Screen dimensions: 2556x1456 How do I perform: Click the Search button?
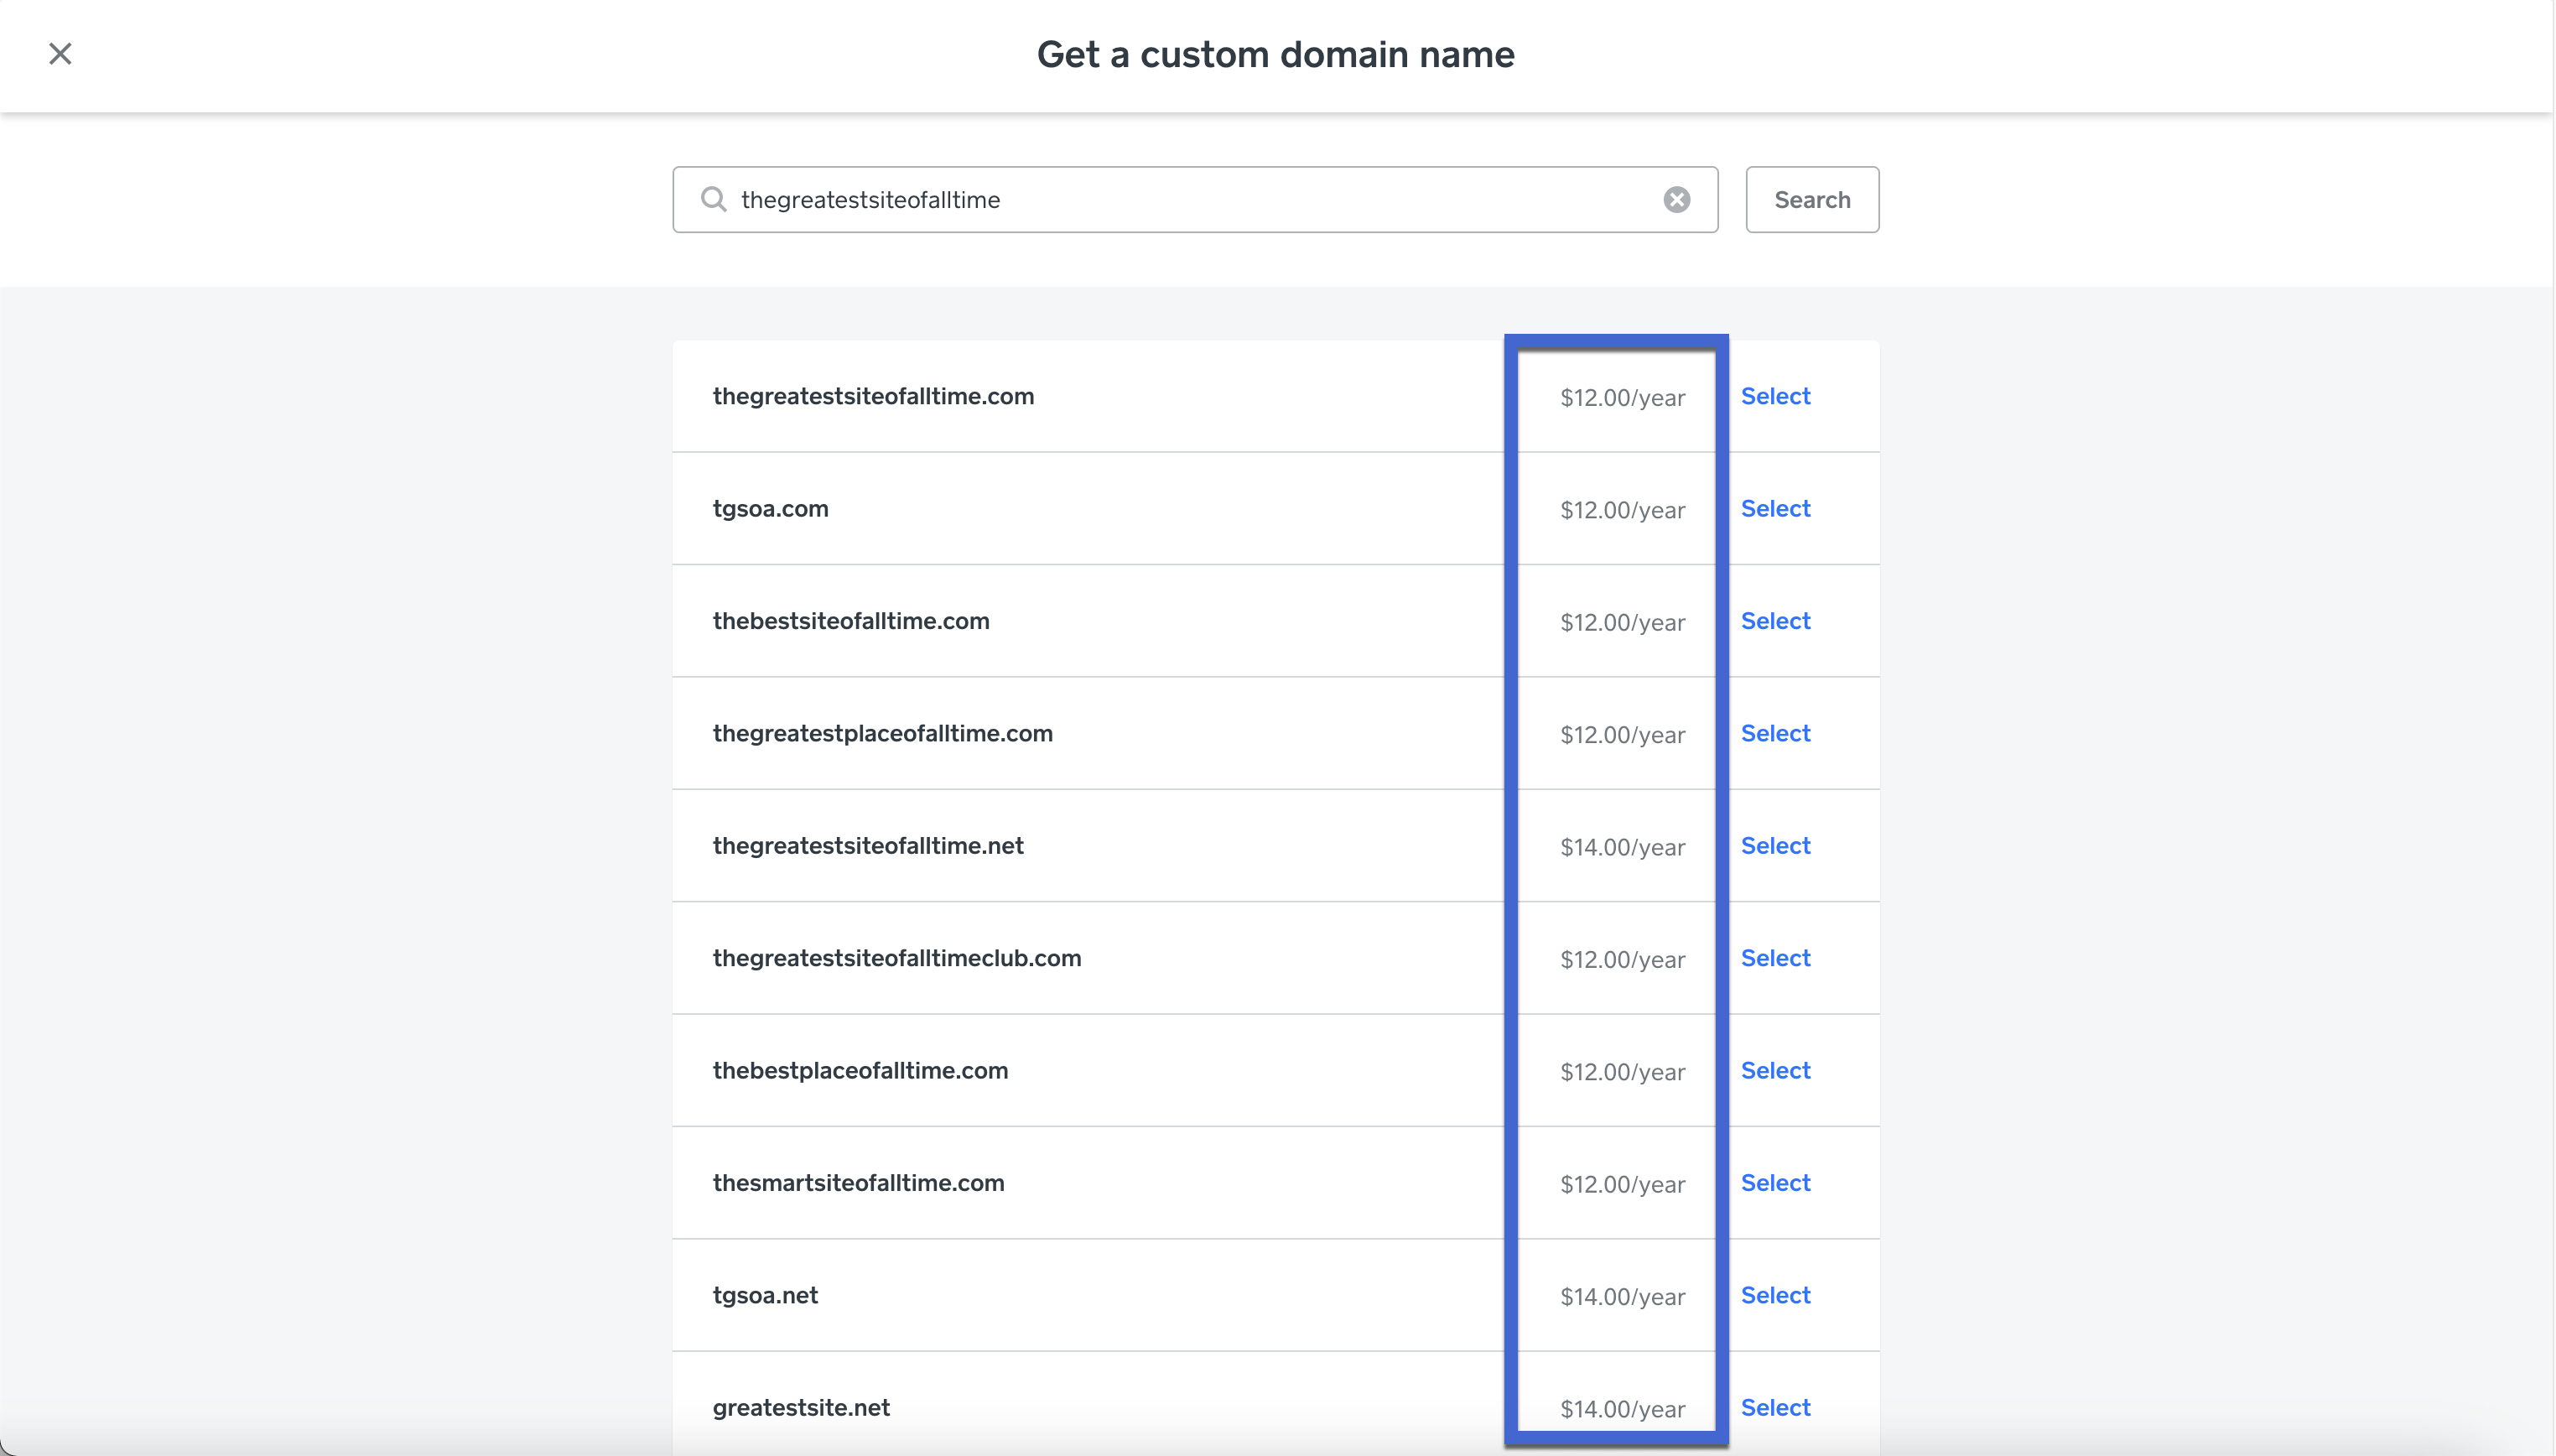pyautogui.click(x=1811, y=199)
